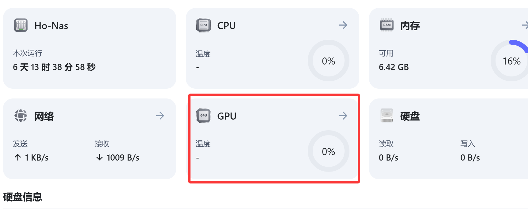Open memory details via arrow
The width and height of the screenshot is (528, 211).
coord(525,25)
